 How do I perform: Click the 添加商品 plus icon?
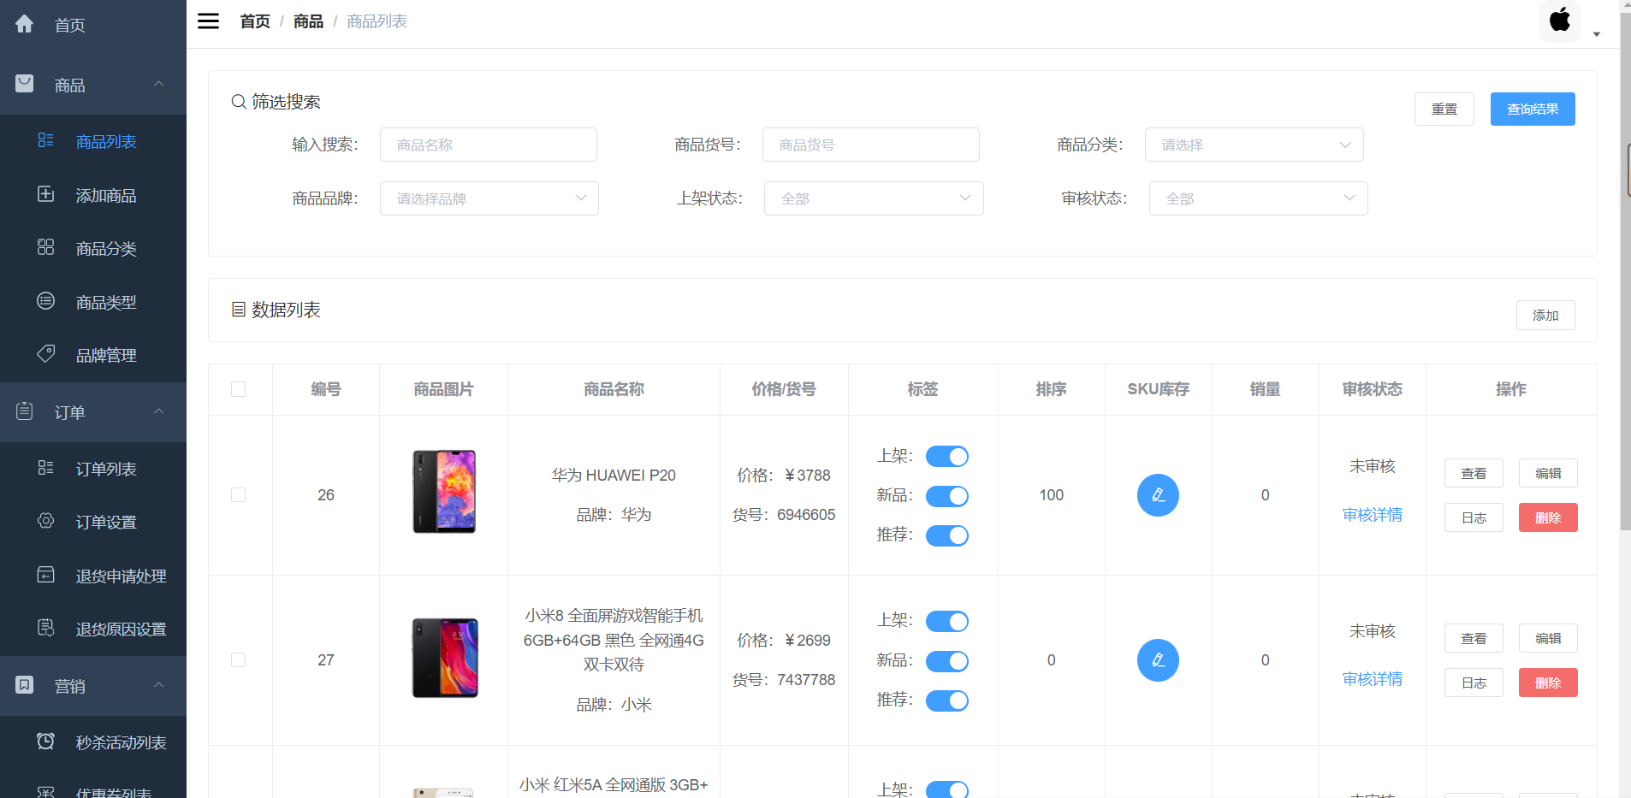click(46, 194)
